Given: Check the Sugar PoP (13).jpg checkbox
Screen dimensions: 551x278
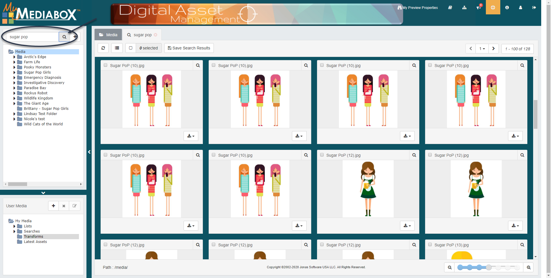Looking at the screenshot, I should click(430, 245).
